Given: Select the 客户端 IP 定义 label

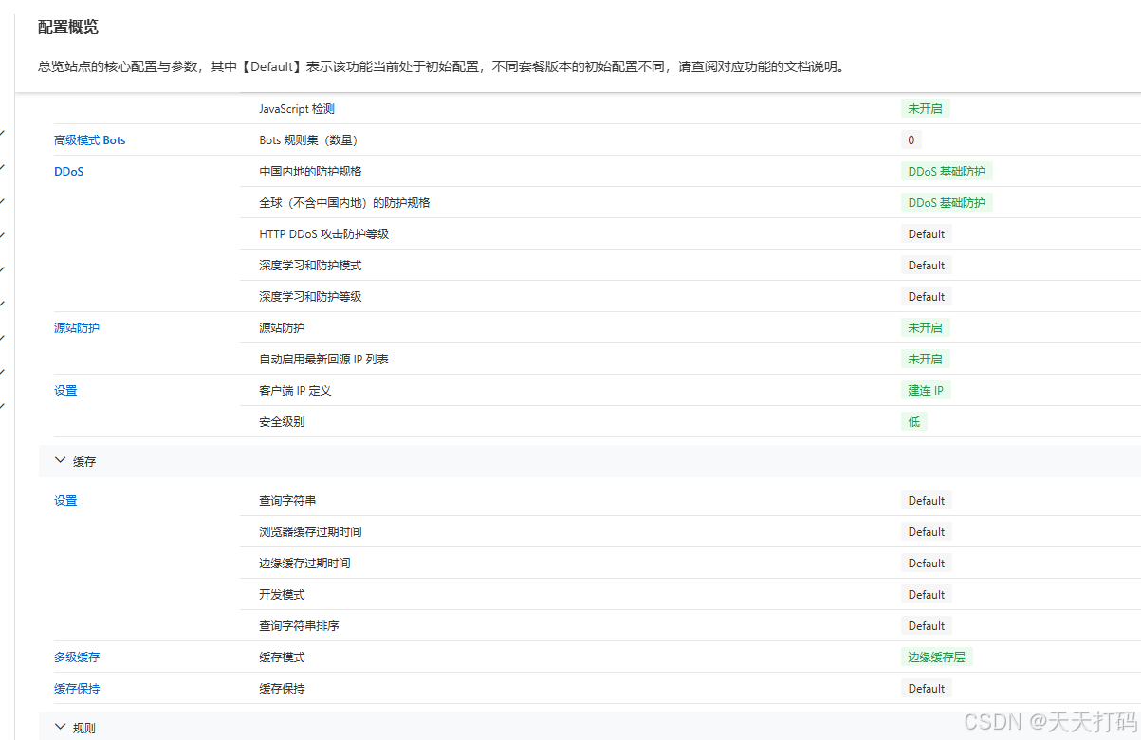Looking at the screenshot, I should (295, 391).
